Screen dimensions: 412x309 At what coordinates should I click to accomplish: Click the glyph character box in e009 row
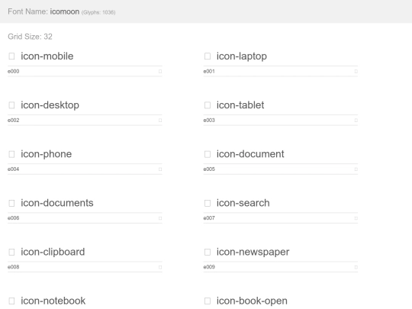point(356,267)
